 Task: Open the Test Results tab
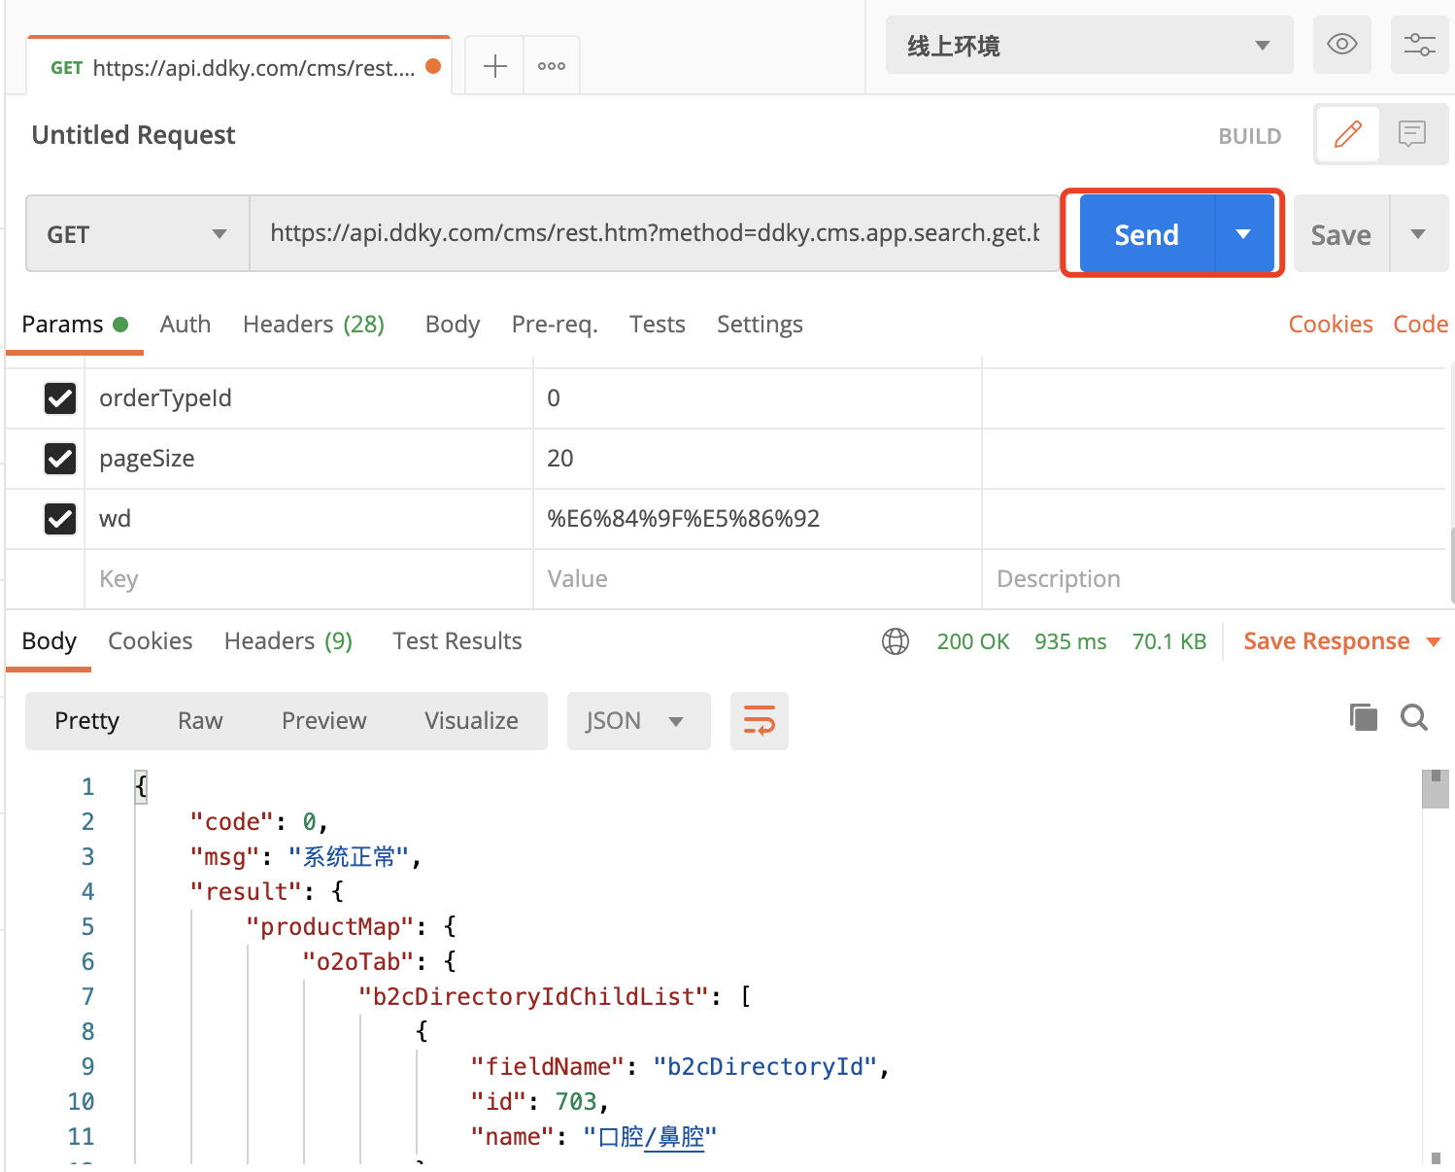(x=457, y=641)
